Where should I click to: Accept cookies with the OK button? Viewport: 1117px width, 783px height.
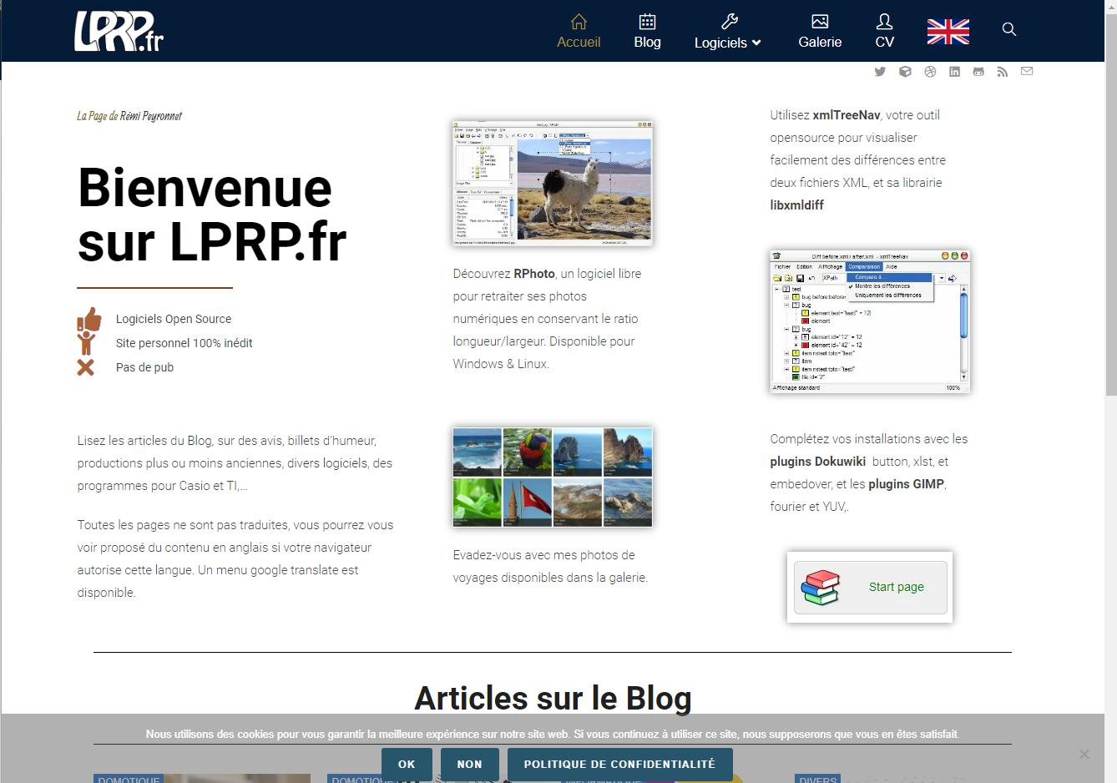[407, 765]
